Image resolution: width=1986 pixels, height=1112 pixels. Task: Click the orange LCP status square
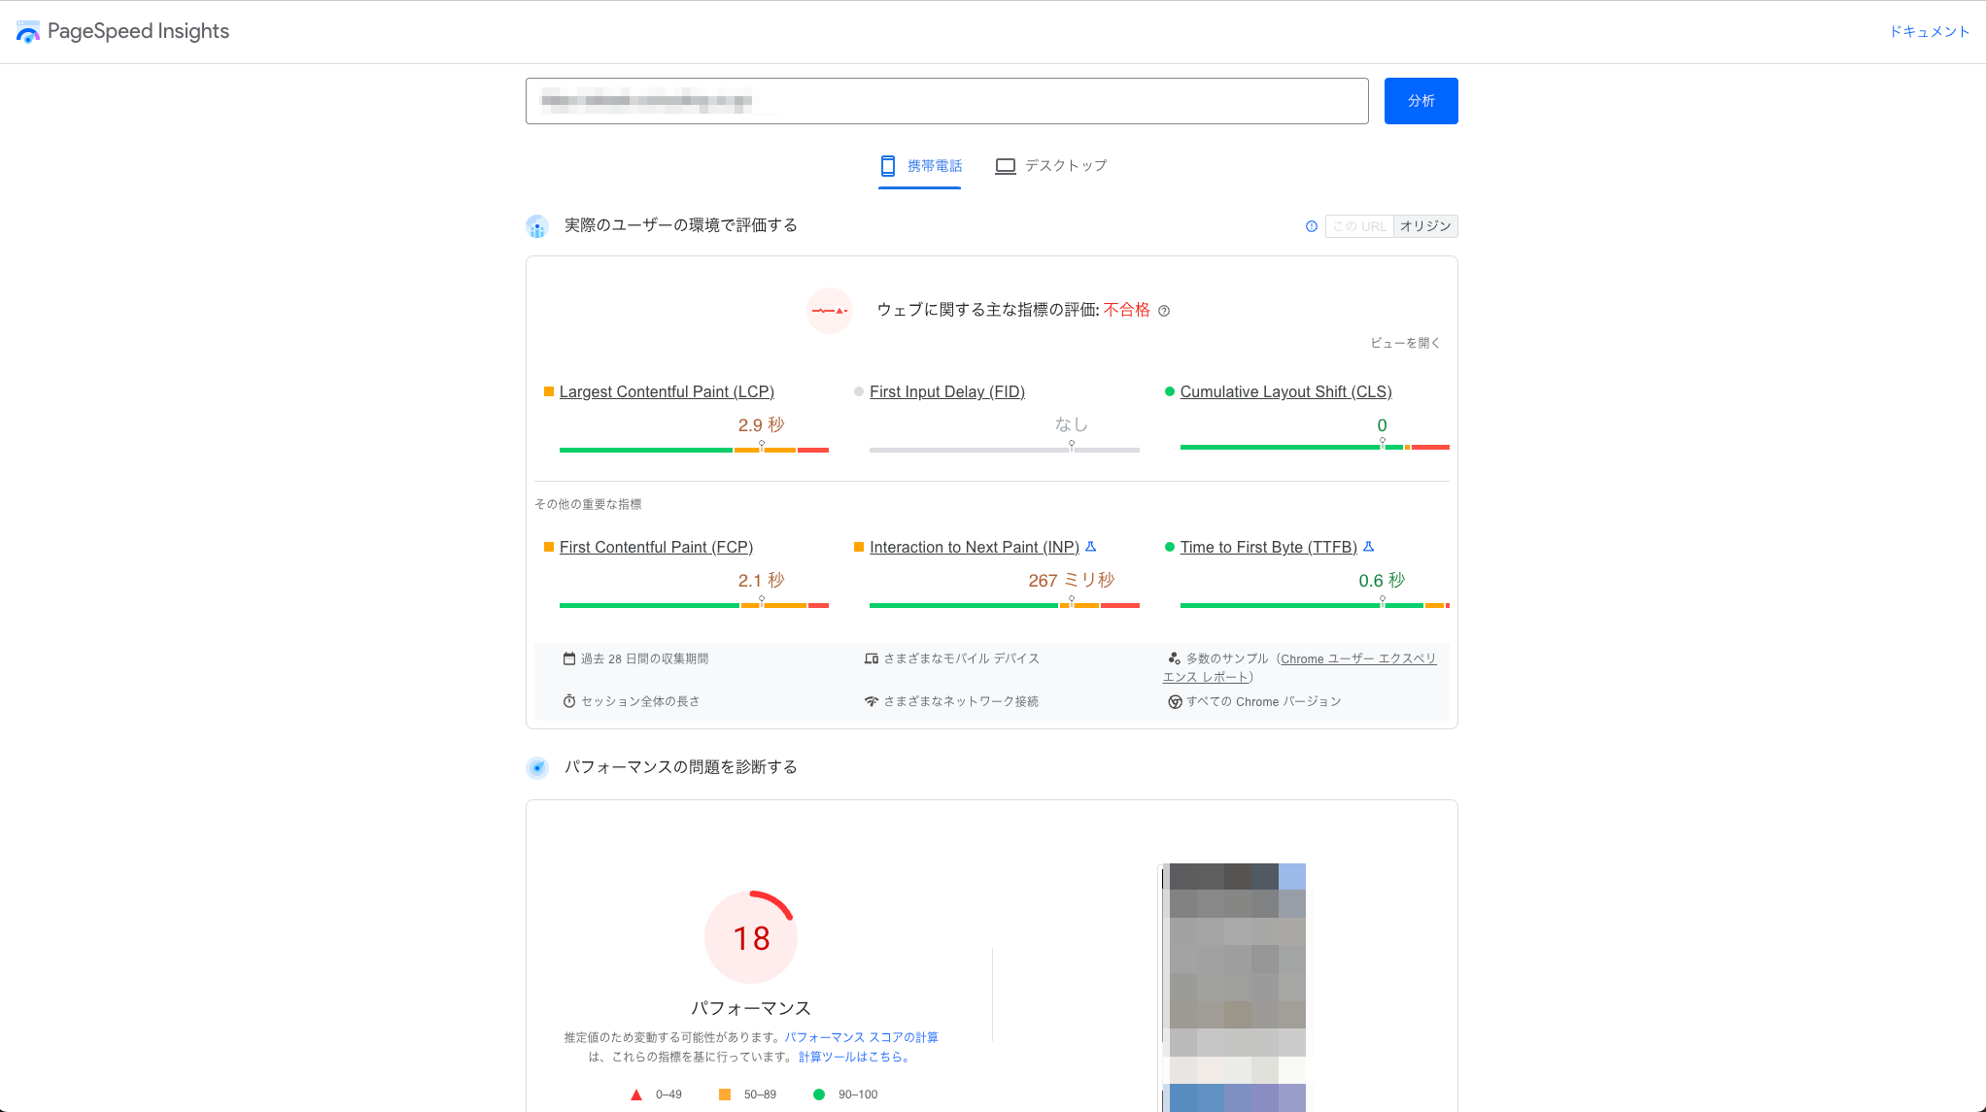pos(549,391)
